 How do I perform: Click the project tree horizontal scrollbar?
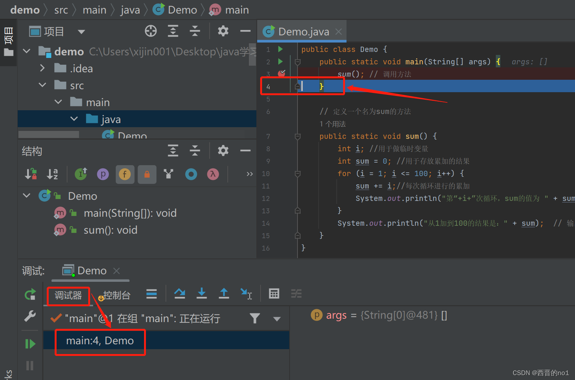(49, 134)
